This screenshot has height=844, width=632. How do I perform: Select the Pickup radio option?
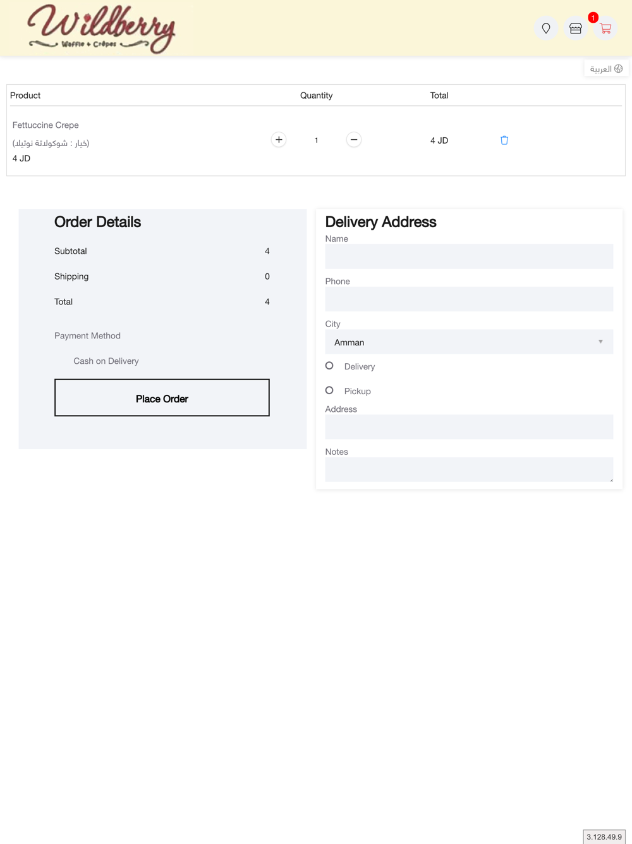(329, 390)
